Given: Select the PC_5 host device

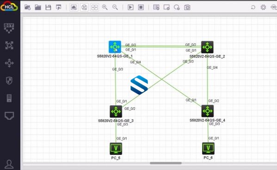Looking at the screenshot, I should 116,149.
